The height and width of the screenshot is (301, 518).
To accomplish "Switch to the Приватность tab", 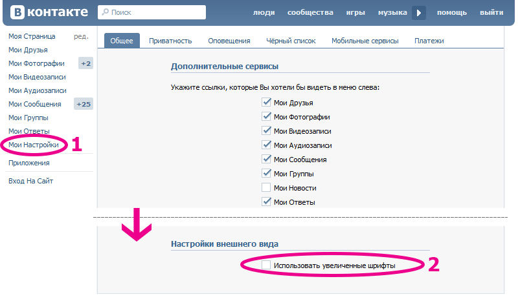I will 170,41.
